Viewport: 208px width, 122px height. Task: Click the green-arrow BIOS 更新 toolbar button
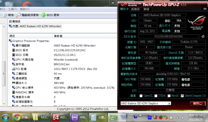tap(50, 15)
